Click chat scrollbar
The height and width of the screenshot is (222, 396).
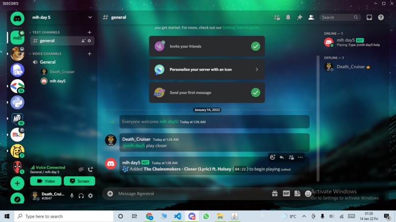click(318, 119)
